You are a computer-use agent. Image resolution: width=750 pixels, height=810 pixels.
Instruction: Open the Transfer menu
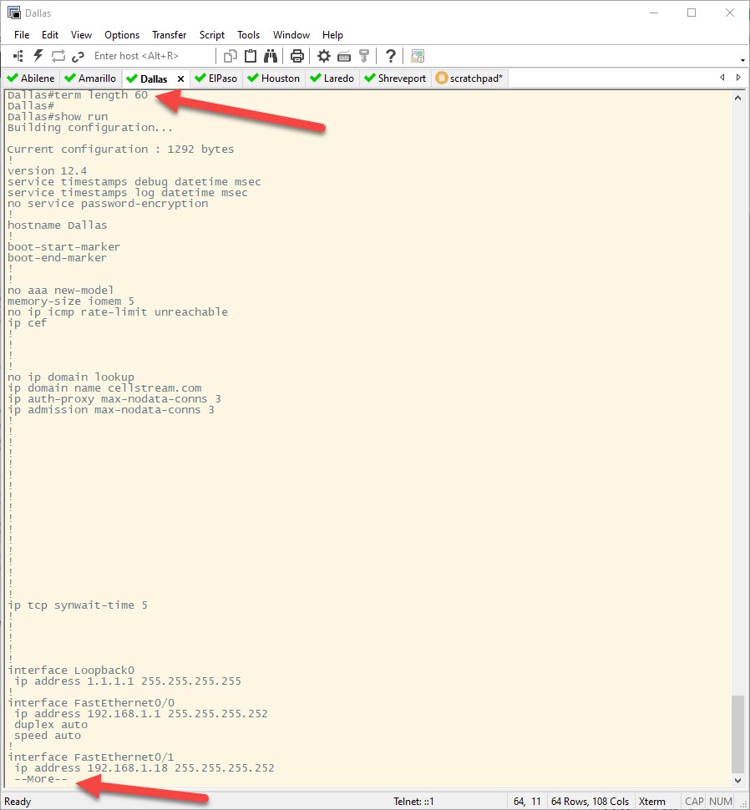[x=169, y=35]
